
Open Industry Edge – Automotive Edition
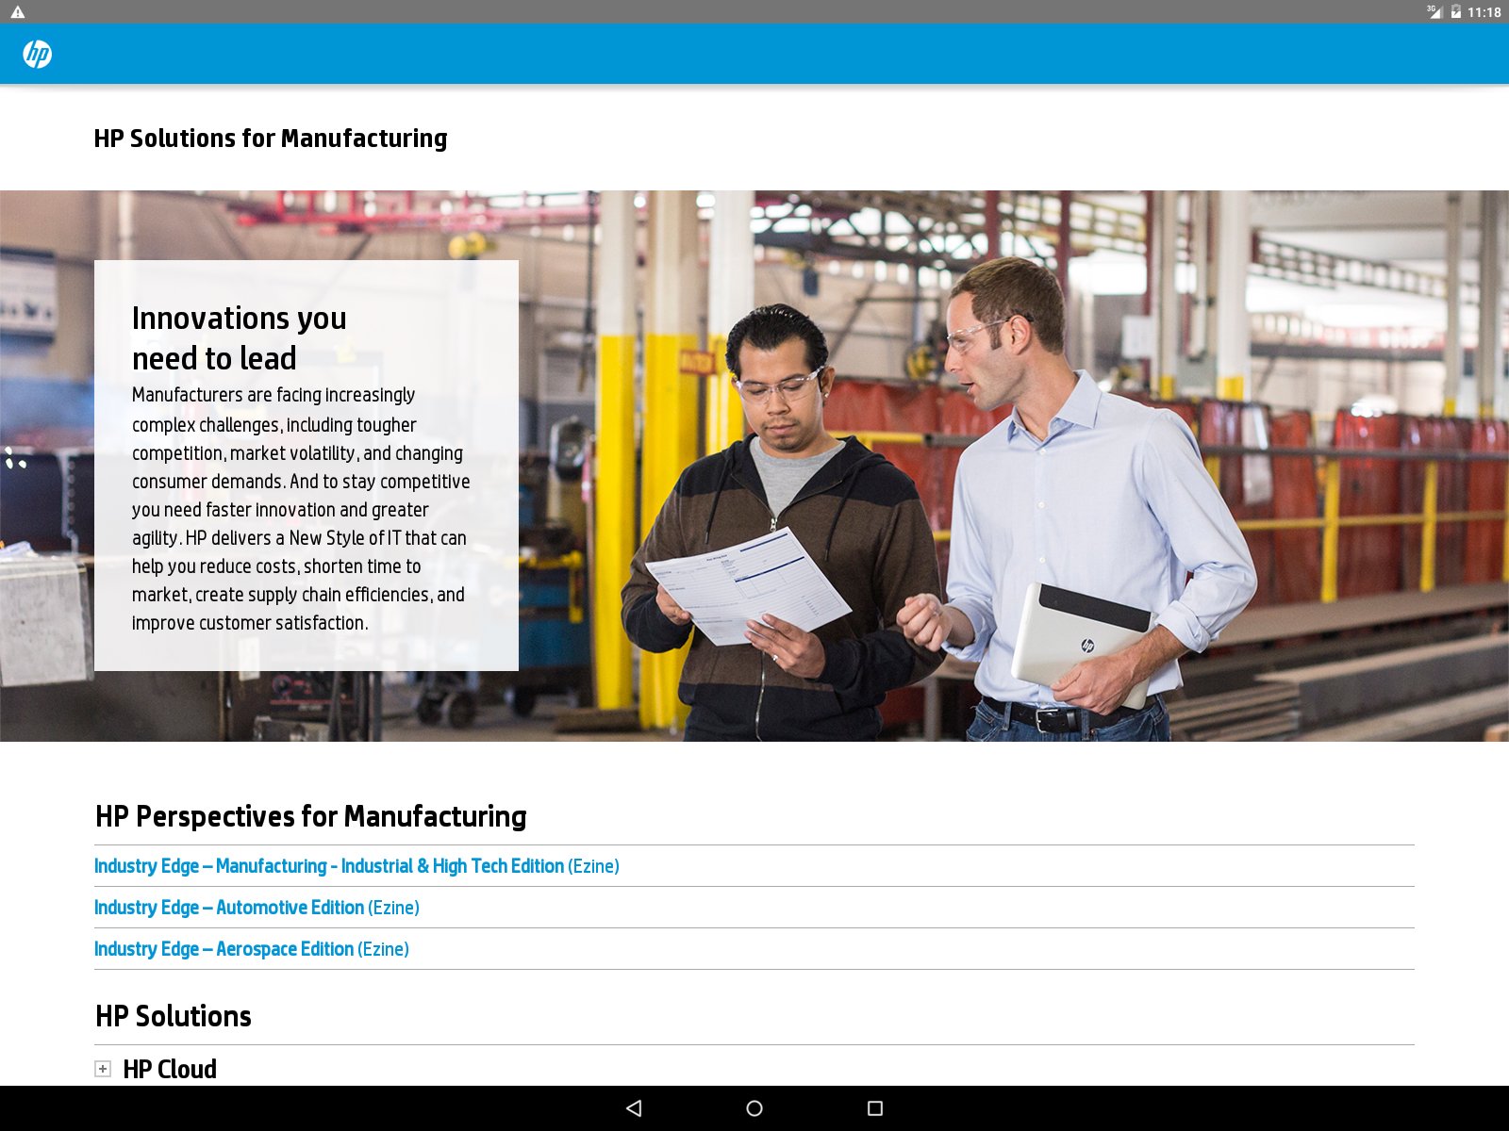tap(226, 907)
